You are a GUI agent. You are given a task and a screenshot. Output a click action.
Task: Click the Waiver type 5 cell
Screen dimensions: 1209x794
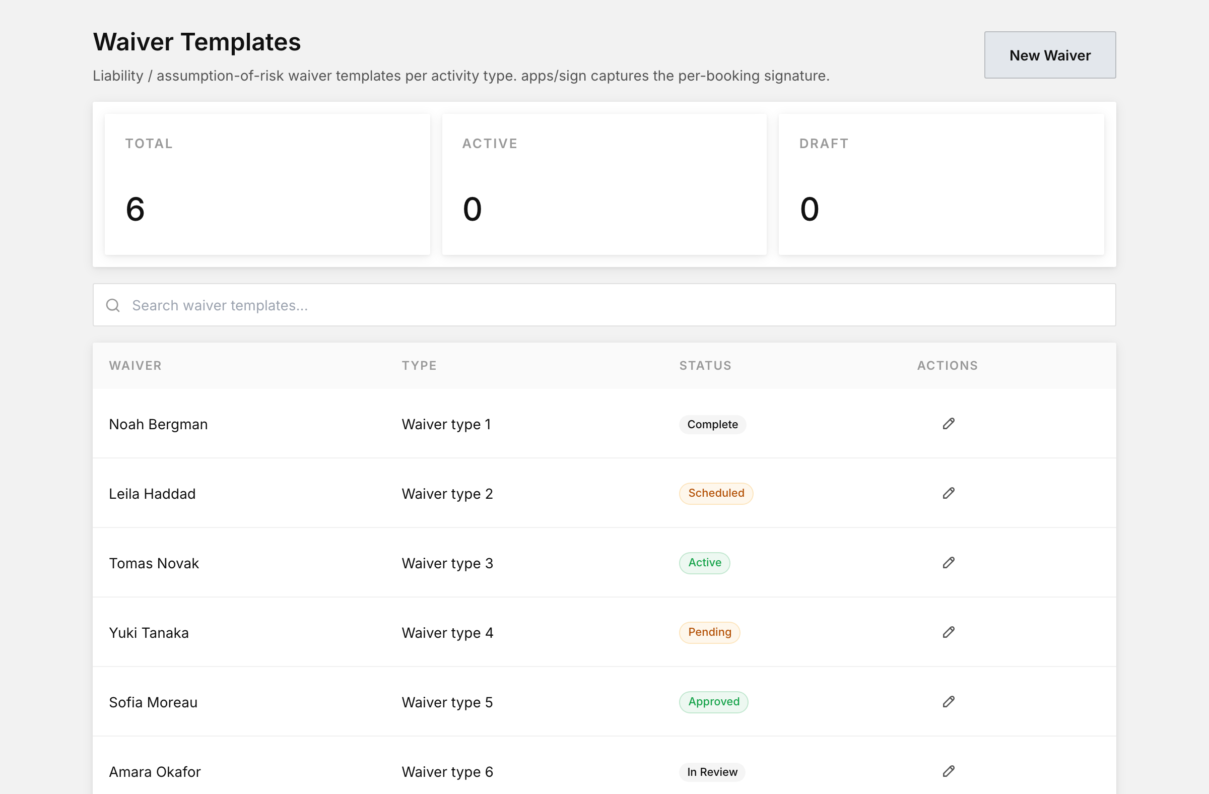click(x=447, y=703)
